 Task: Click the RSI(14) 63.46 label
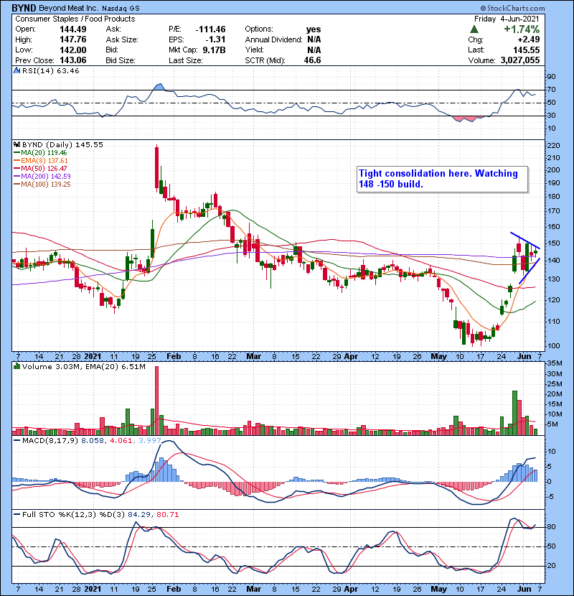(x=50, y=70)
